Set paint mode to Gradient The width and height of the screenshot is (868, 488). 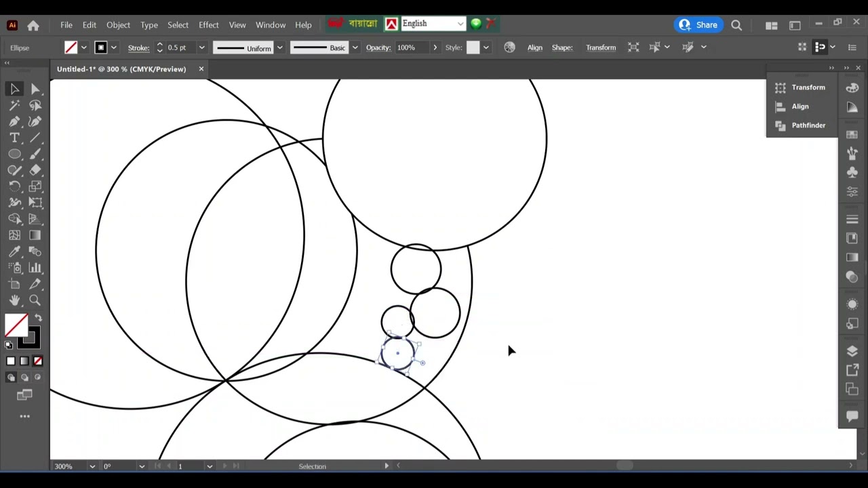(24, 361)
